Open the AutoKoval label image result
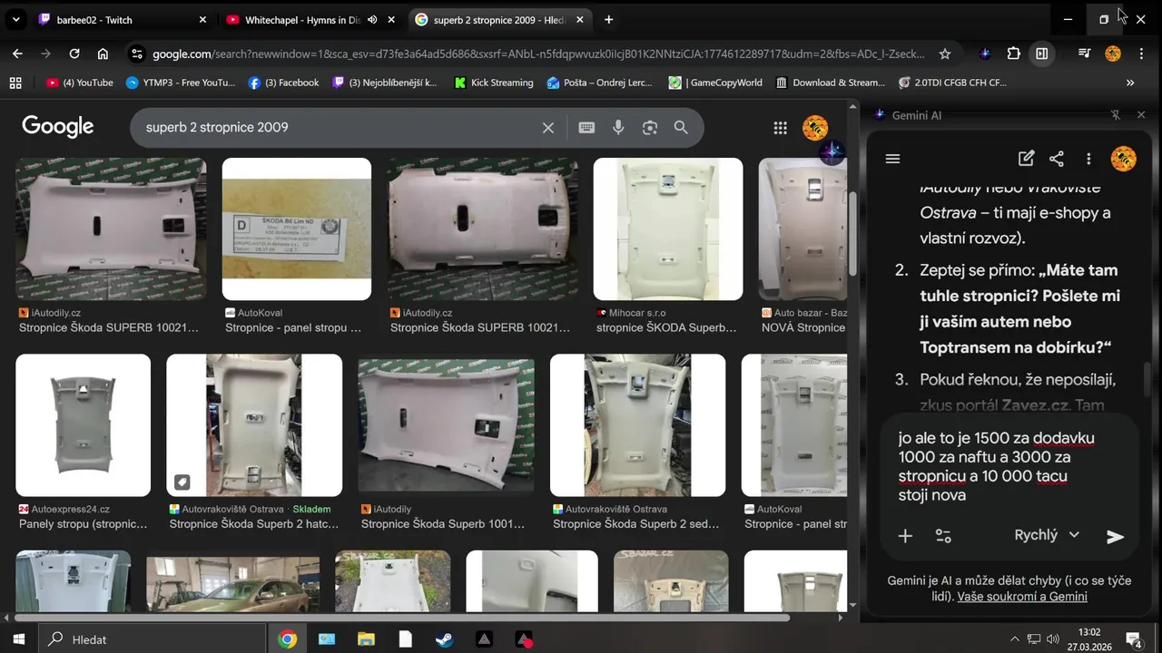 [x=297, y=229]
